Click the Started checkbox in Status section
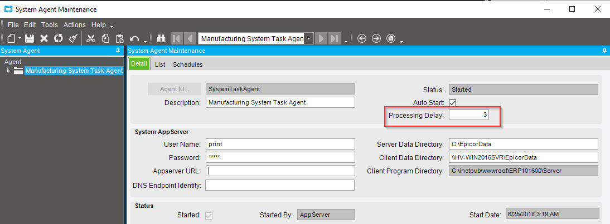This screenshot has width=610, height=224. point(209,216)
